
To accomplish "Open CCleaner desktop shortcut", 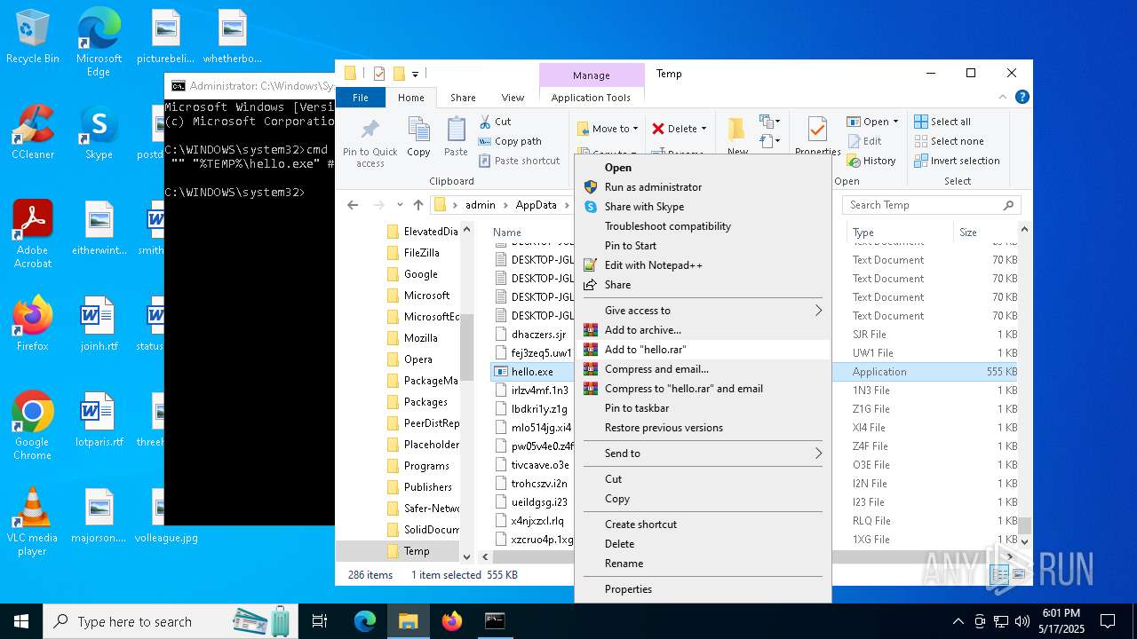I will (x=32, y=133).
